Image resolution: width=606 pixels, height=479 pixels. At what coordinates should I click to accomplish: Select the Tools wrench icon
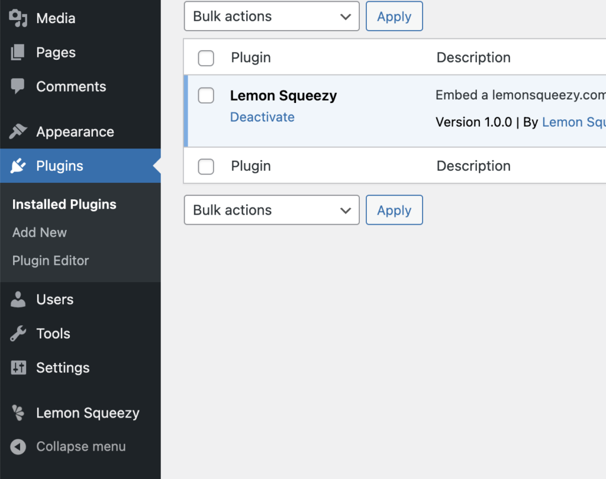18,334
